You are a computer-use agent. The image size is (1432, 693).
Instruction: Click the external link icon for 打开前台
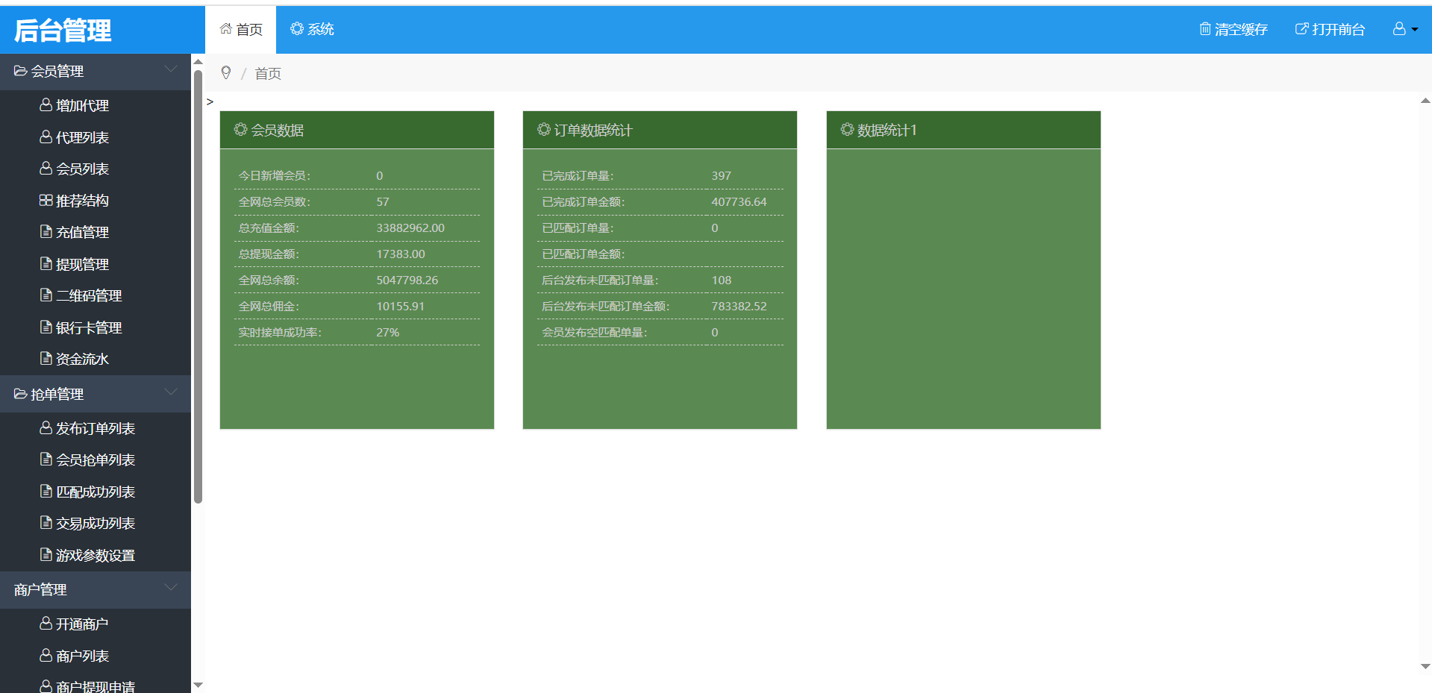pyautogui.click(x=1301, y=29)
